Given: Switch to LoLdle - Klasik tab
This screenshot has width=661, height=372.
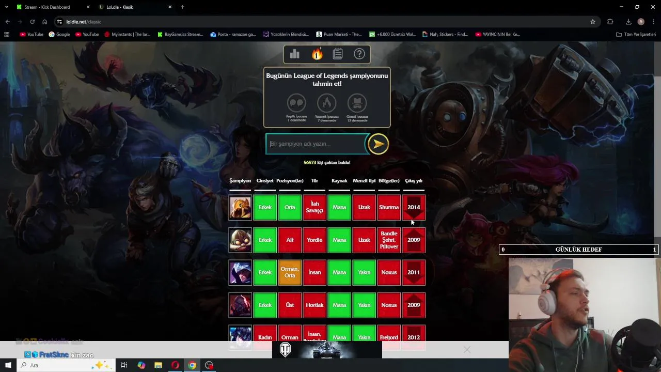Looking at the screenshot, I should [x=135, y=7].
